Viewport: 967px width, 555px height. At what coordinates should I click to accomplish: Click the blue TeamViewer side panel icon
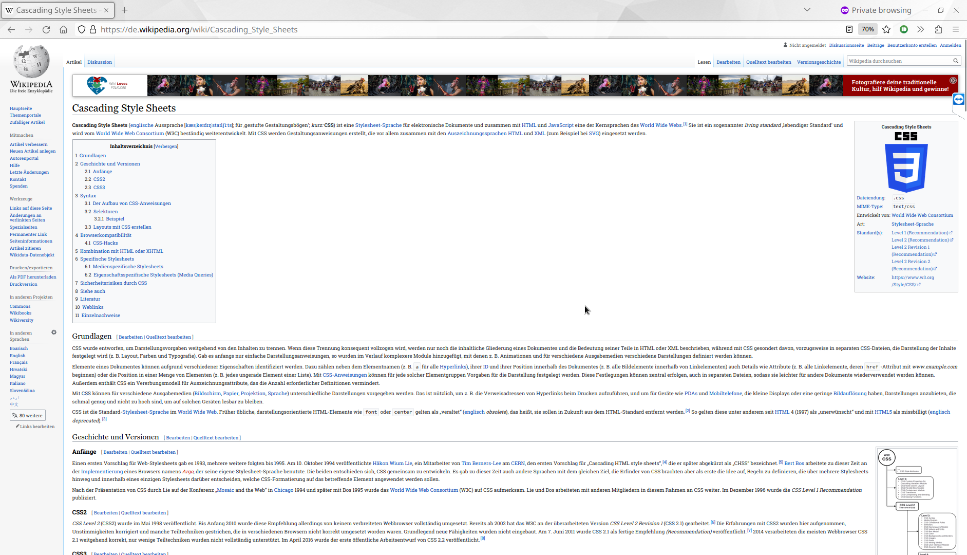point(959,99)
